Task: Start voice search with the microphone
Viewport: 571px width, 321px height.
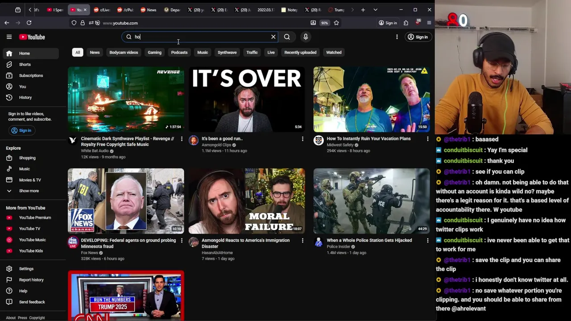Action: [306, 37]
